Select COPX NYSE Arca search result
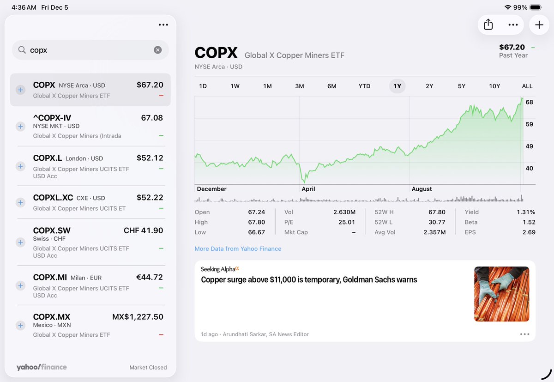 tap(90, 90)
